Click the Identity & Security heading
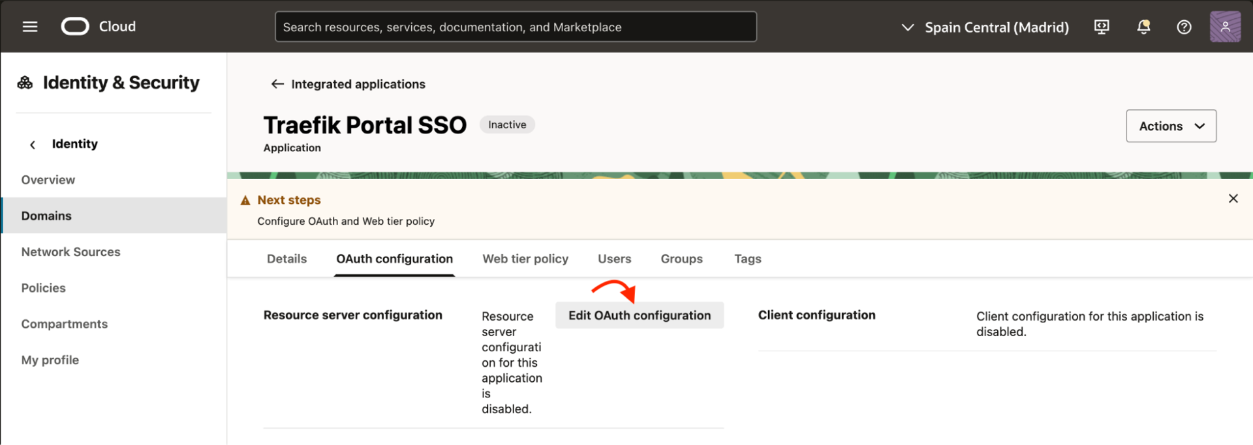 point(121,83)
